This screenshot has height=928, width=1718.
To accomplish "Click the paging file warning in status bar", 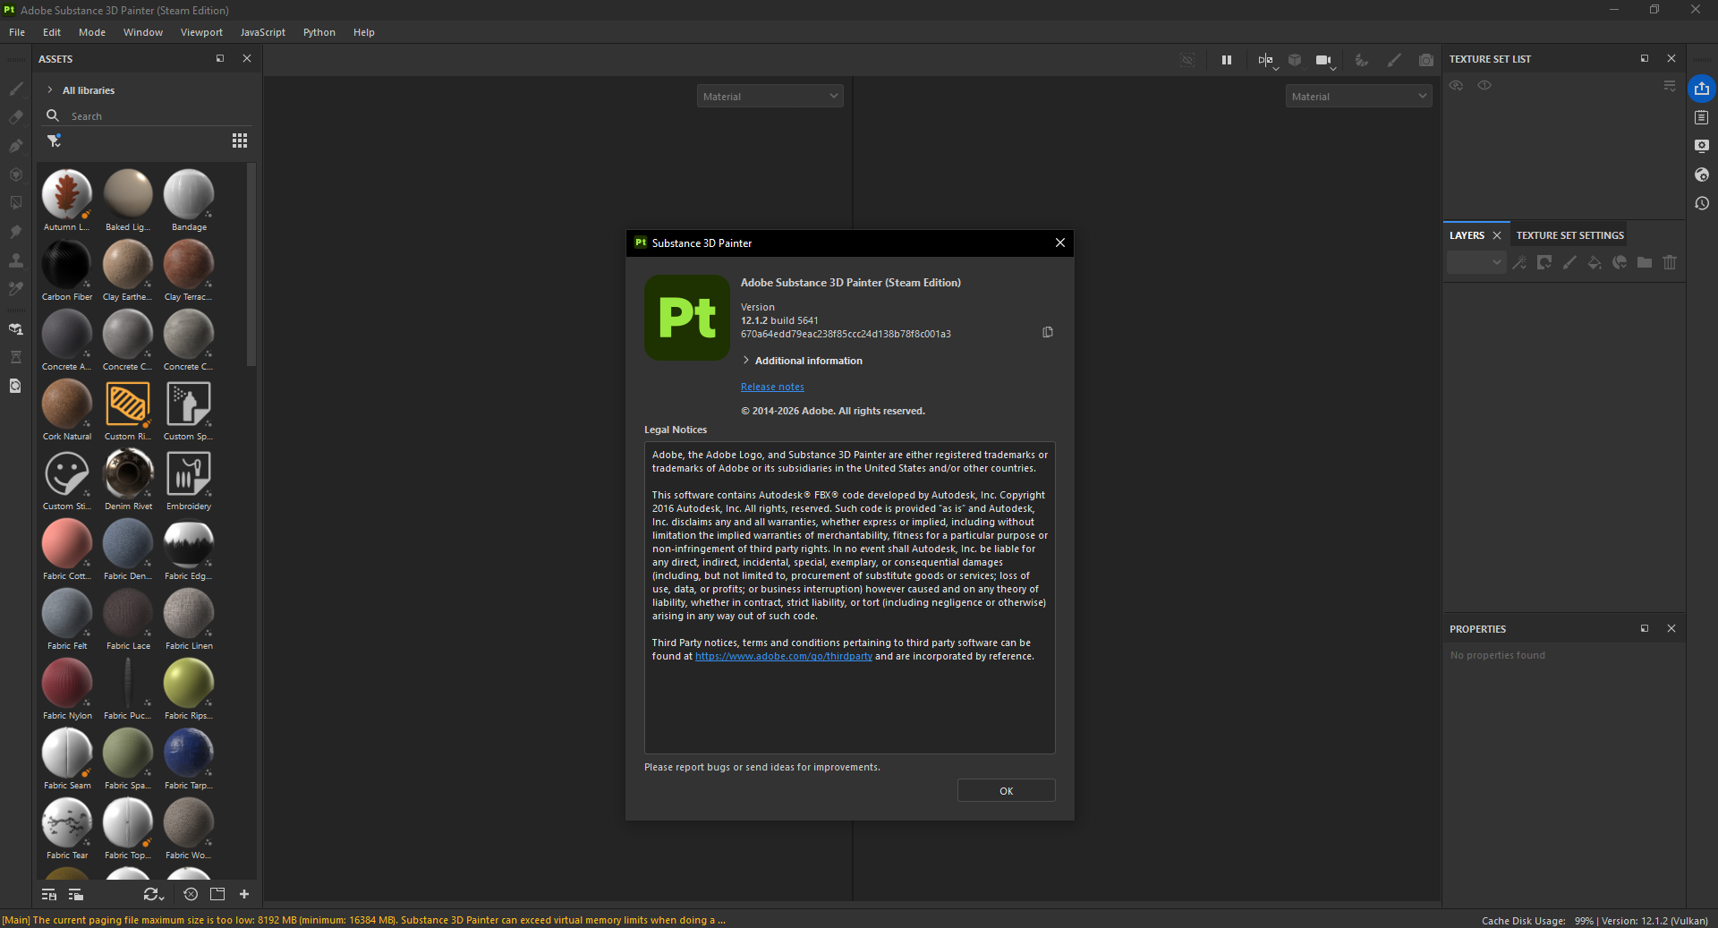I will pyautogui.click(x=363, y=920).
